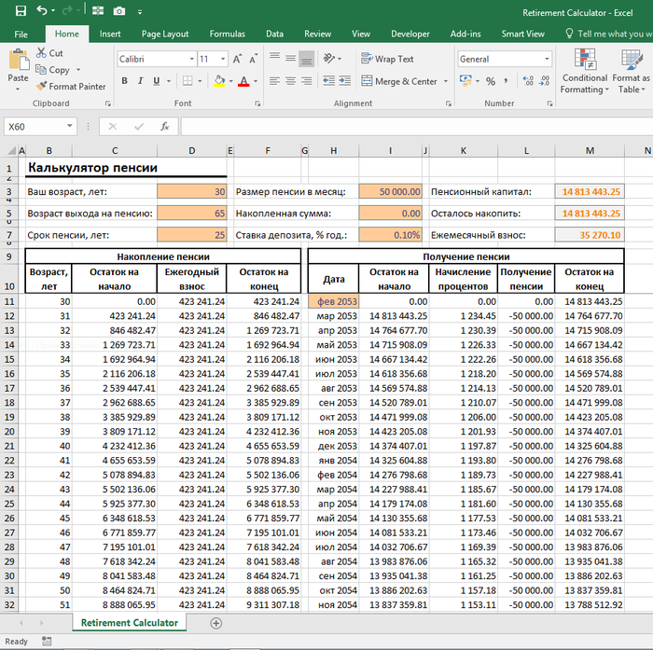This screenshot has width=653, height=650.
Task: Toggle Bold formatting
Action: [124, 81]
